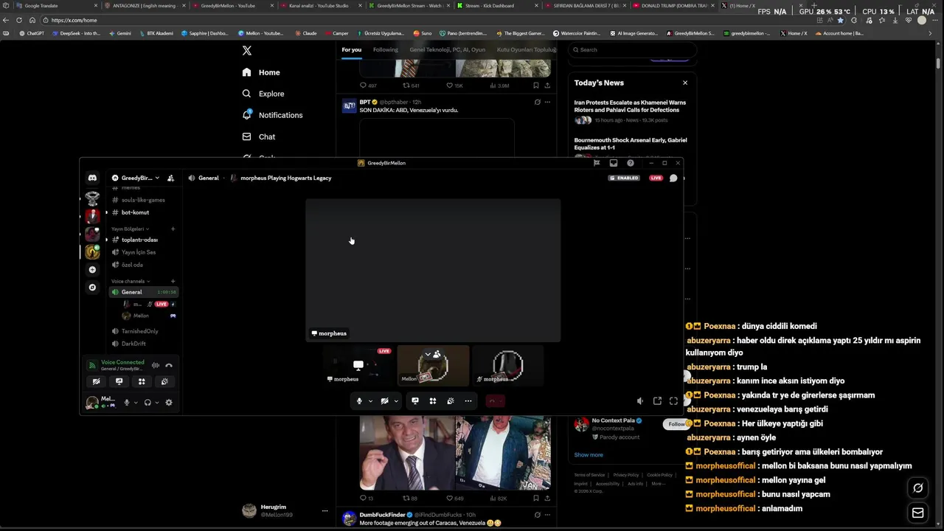This screenshot has width=944, height=531.
Task: Open Genel Teknoloji, PC, AI, Oyun tab
Action: pyautogui.click(x=447, y=49)
